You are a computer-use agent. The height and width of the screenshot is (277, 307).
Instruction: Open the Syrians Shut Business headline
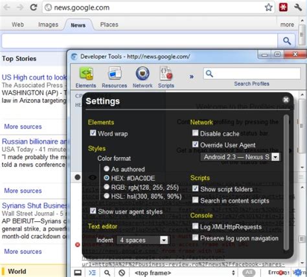click(34, 206)
